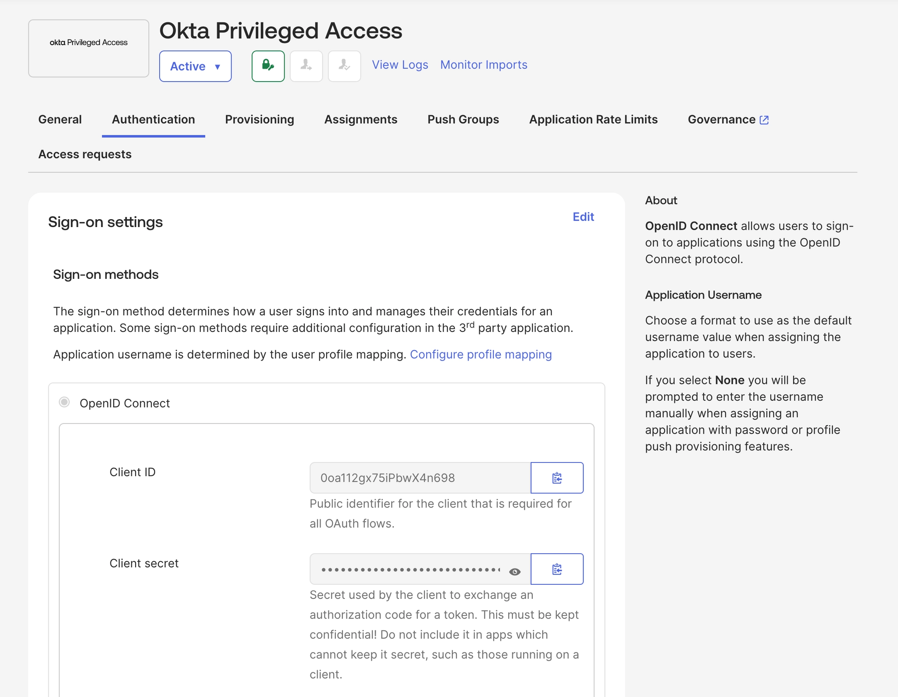
Task: Open the Access requests tab
Action: 85,154
